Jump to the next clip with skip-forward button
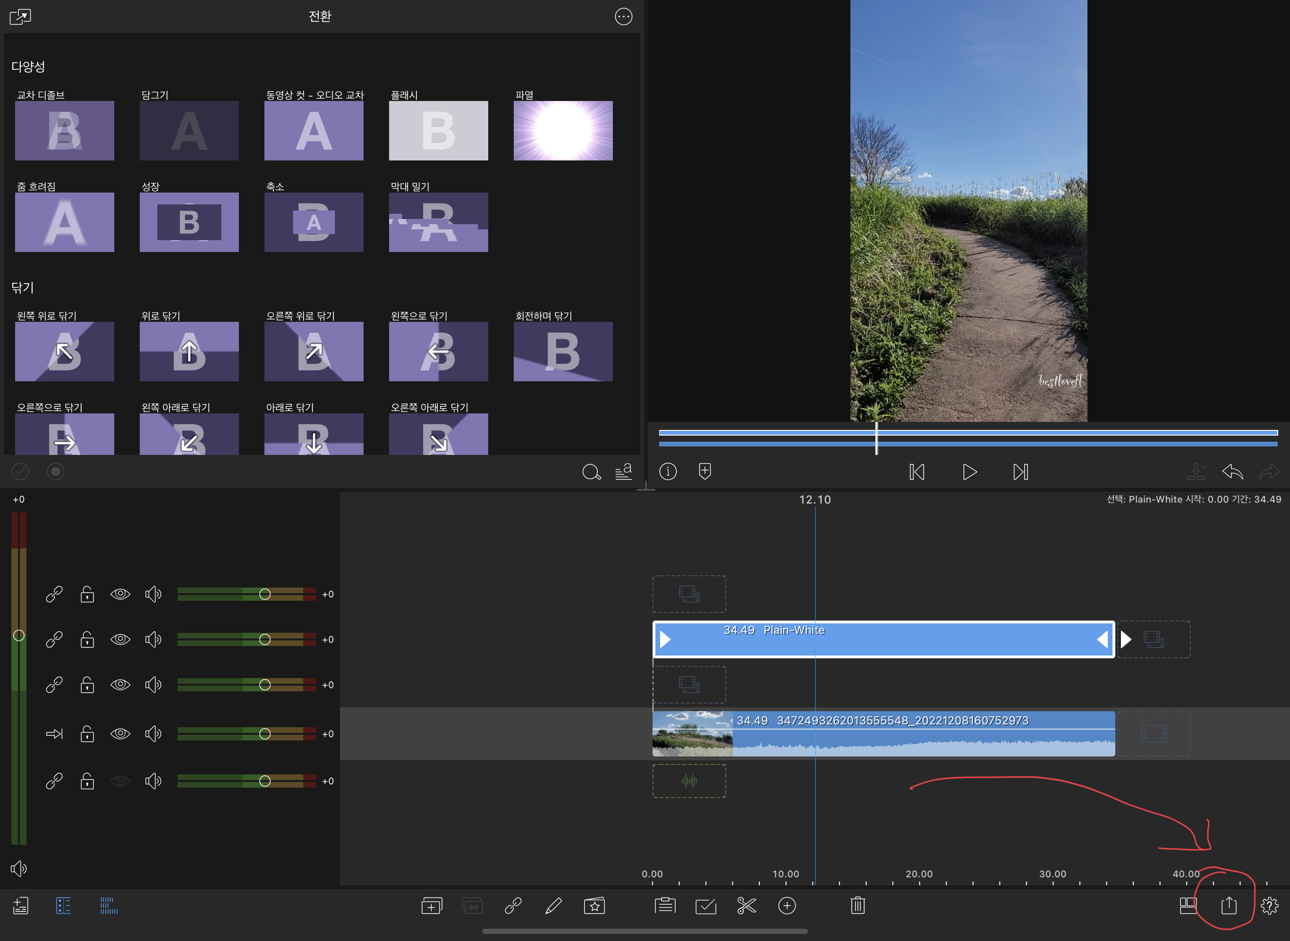This screenshot has width=1290, height=941. [x=1020, y=471]
